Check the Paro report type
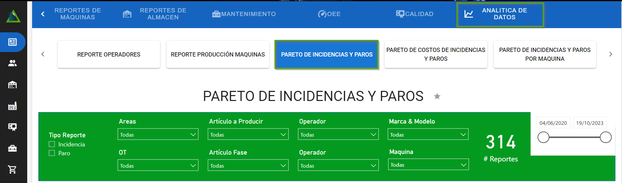Viewport: 622px width, 183px height. point(52,153)
